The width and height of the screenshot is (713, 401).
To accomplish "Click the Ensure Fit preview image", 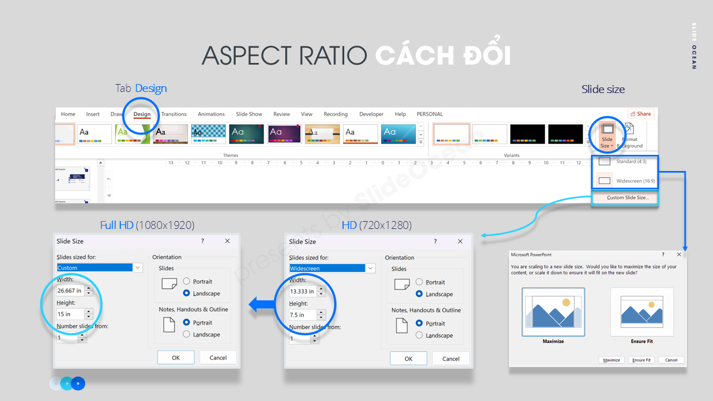I will [642, 312].
